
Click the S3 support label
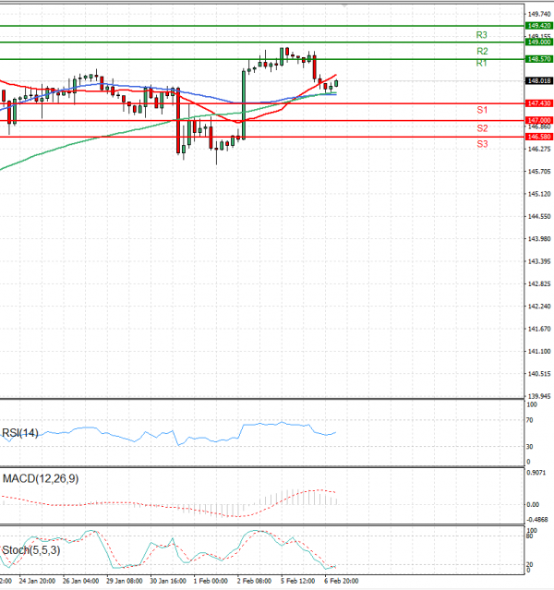point(482,144)
